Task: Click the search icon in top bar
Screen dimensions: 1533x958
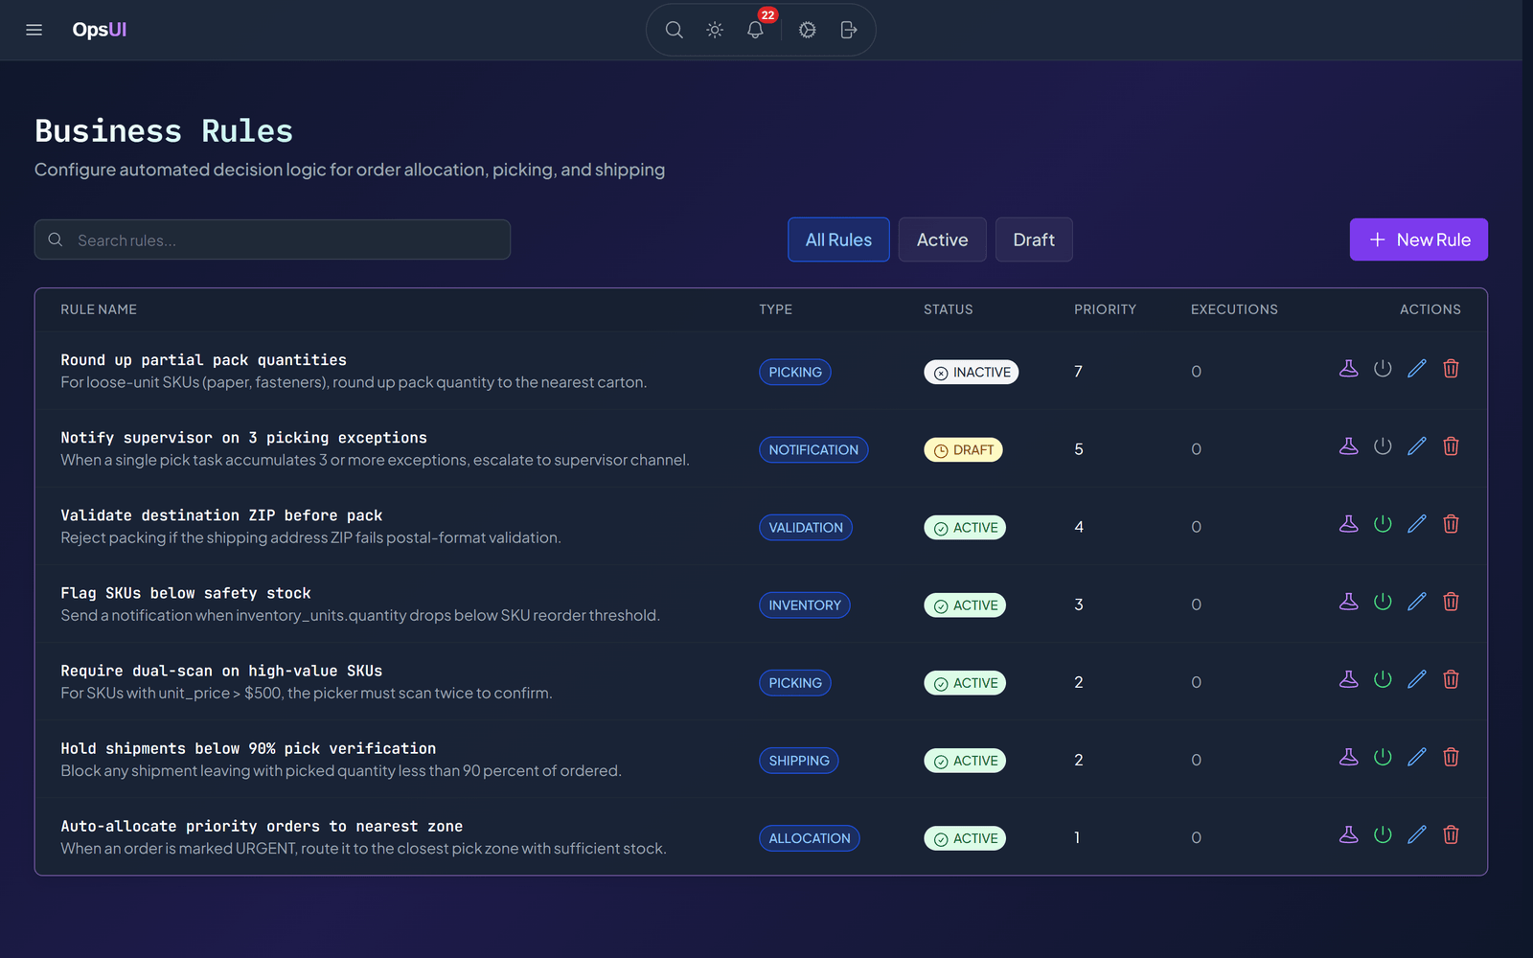Action: (x=675, y=30)
